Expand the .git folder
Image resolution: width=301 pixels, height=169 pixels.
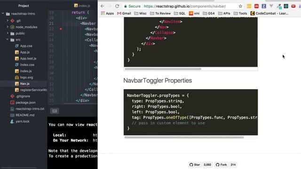point(8,21)
